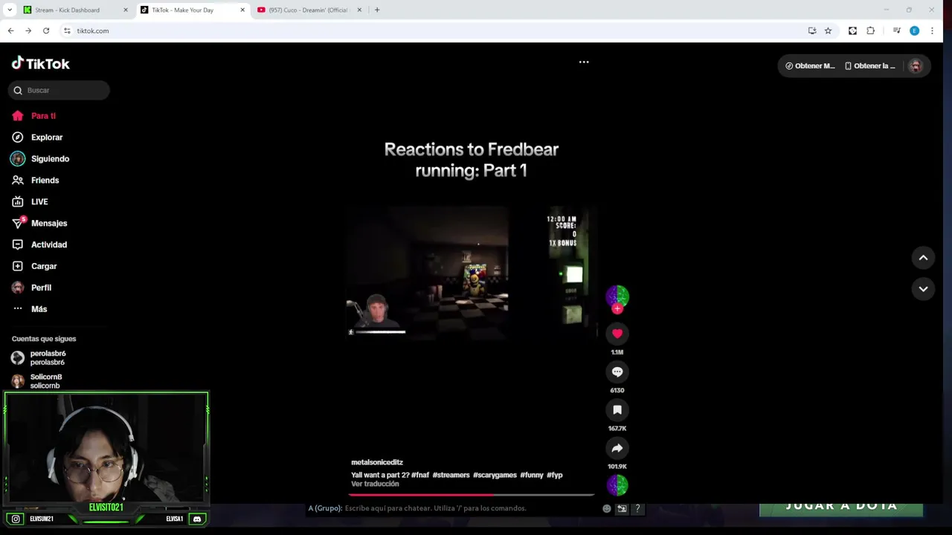Seek on the red video progress bar
Image resolution: width=952 pixels, height=535 pixels.
[x=472, y=494]
